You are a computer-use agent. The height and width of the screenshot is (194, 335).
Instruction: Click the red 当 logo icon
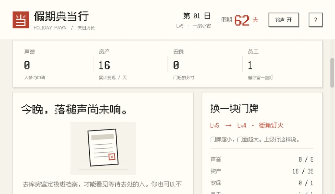[x=21, y=20]
